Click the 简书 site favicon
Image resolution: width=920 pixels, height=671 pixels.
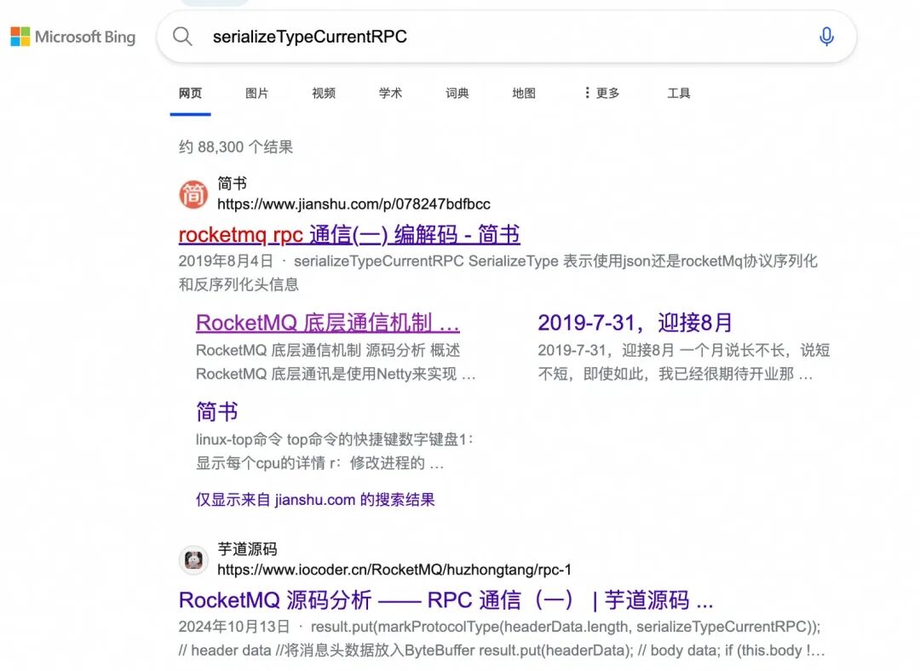[193, 194]
